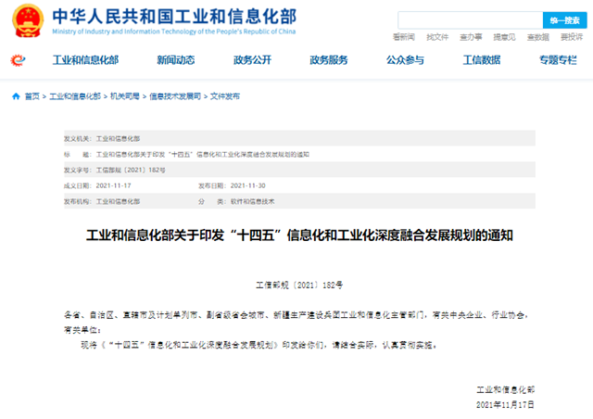Open the 找文件 quick link
The image size is (593, 419).
tap(437, 37)
